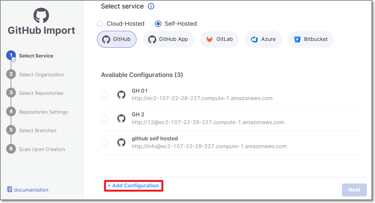Click the info icon beside Select service
Image resolution: width=375 pixels, height=203 pixels.
tap(151, 6)
